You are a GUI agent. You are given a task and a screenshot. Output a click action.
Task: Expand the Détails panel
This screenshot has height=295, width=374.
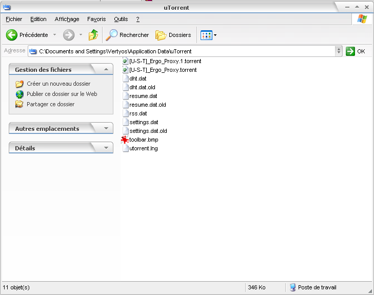click(106, 148)
